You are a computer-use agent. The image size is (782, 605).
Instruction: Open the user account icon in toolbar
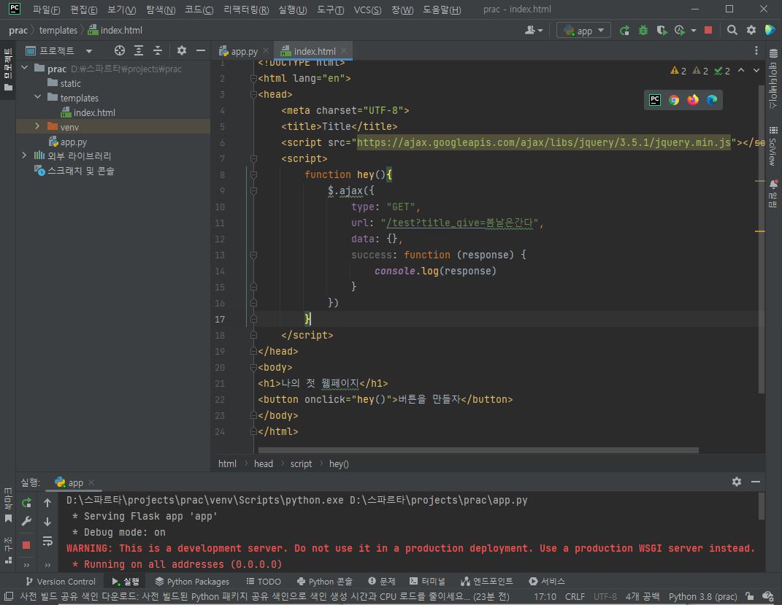[x=533, y=31]
